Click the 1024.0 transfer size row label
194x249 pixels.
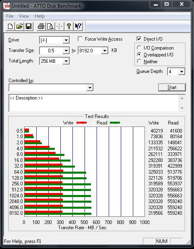point(16,195)
